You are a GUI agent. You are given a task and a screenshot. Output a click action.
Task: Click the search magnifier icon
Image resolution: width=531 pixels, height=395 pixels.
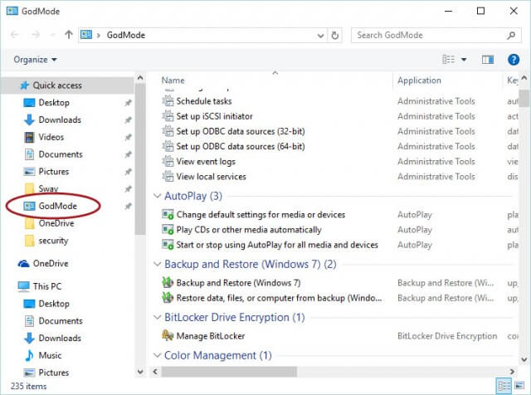511,35
